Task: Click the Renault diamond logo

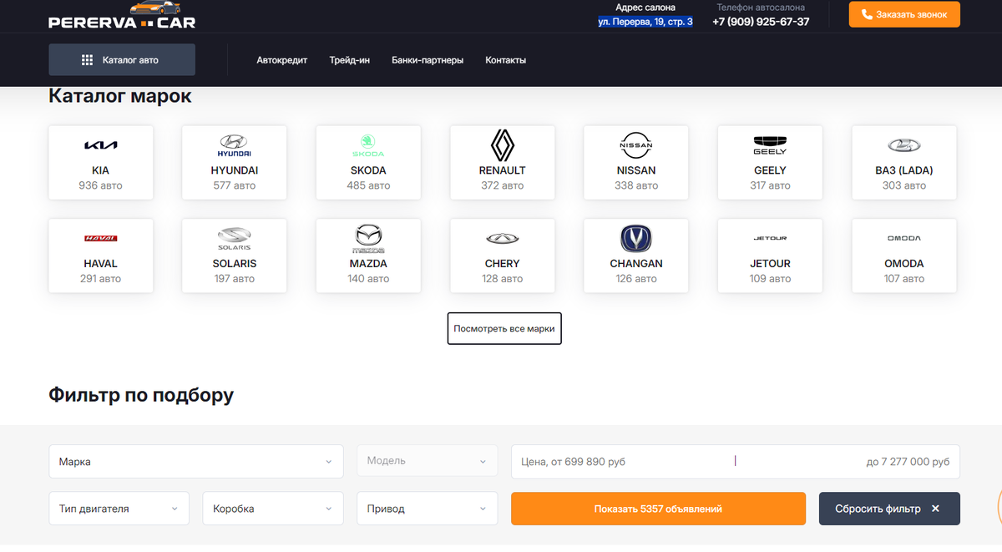Action: coord(502,145)
